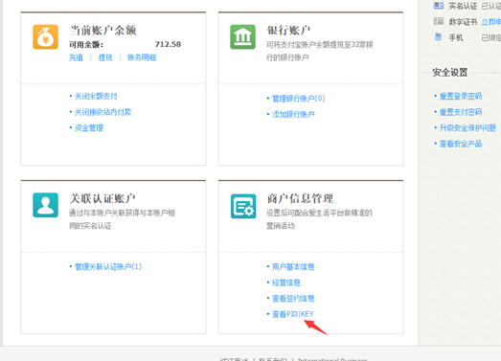Click the 手机 phone icon in sidebar
The width and height of the screenshot is (501, 361).
tap(438, 36)
